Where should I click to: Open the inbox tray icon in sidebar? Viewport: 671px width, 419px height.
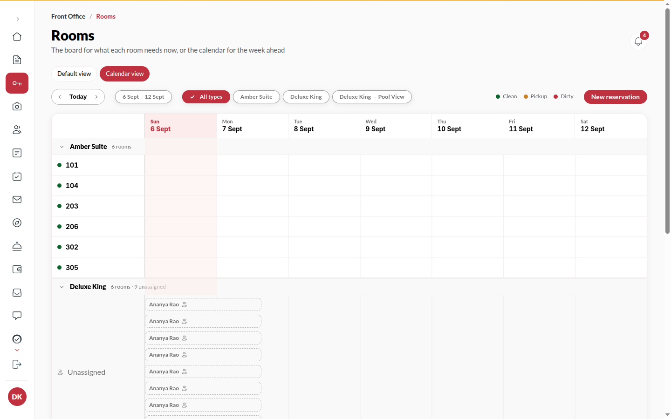[17, 293]
